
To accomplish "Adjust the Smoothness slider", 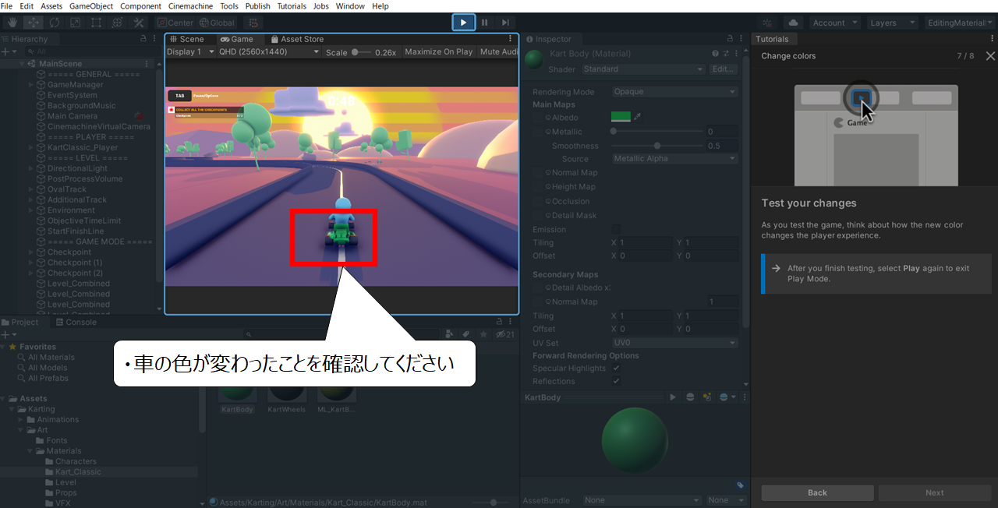I will pyautogui.click(x=657, y=146).
